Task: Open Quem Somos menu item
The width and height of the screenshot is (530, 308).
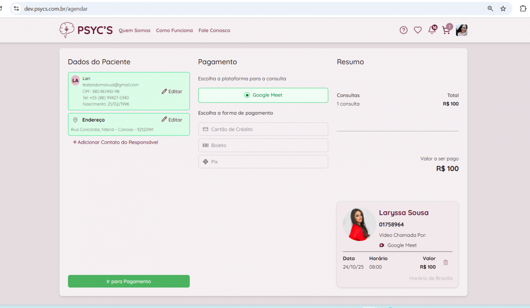Action: click(135, 30)
